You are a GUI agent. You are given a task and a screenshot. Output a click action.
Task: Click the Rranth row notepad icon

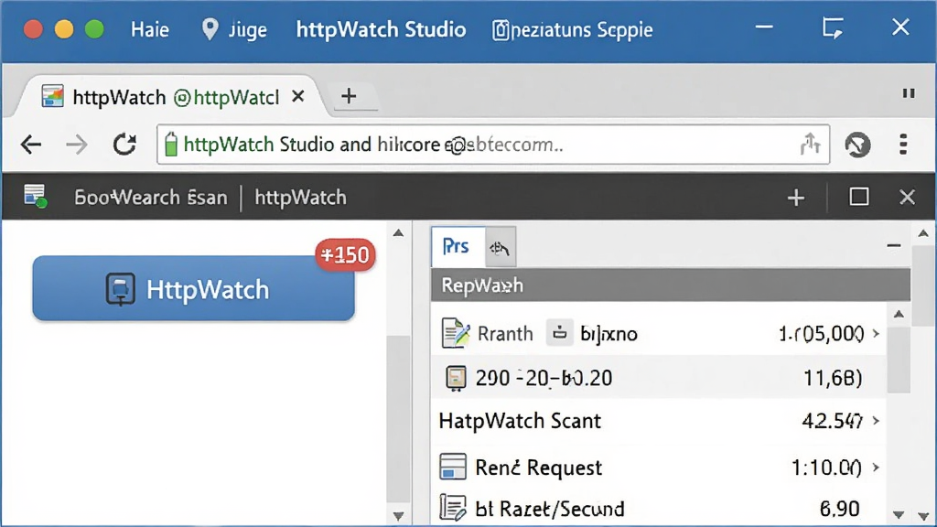coord(456,333)
